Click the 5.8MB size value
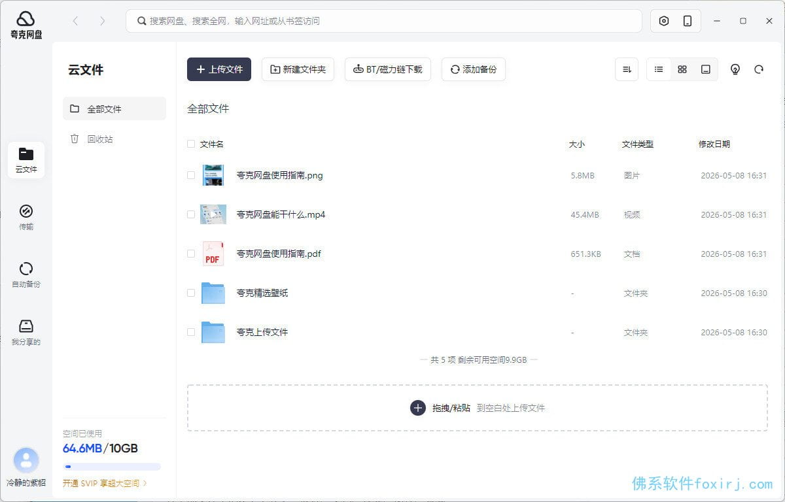 pyautogui.click(x=582, y=175)
